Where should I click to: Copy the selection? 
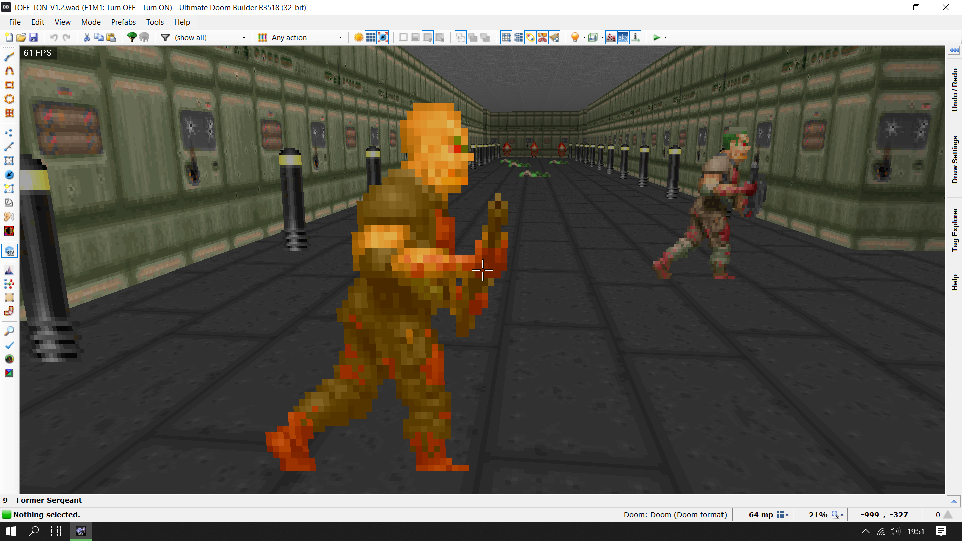(99, 37)
